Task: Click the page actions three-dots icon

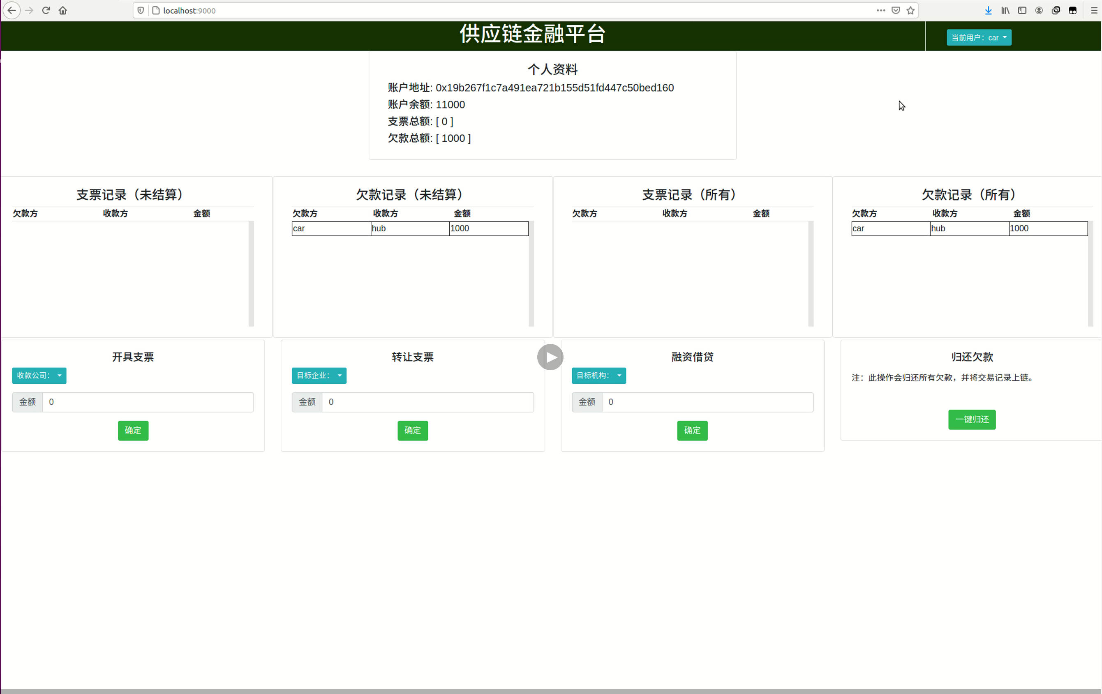Action: (880, 10)
